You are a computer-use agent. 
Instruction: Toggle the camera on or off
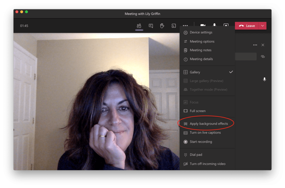pos(203,25)
